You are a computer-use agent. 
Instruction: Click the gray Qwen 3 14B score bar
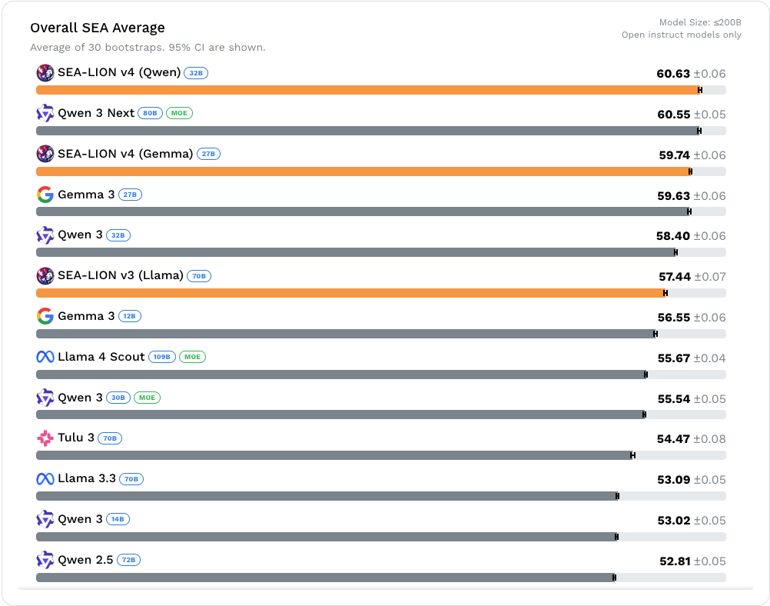[326, 537]
